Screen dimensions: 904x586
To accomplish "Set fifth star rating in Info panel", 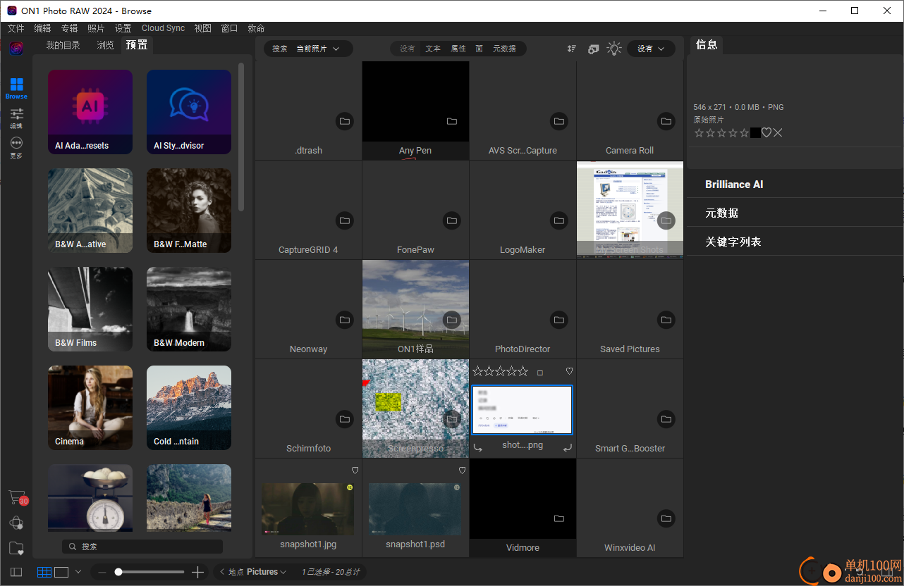I will 745,132.
